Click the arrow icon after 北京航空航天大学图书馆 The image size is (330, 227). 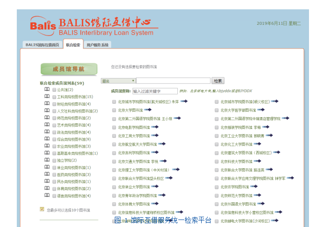pos(162,143)
